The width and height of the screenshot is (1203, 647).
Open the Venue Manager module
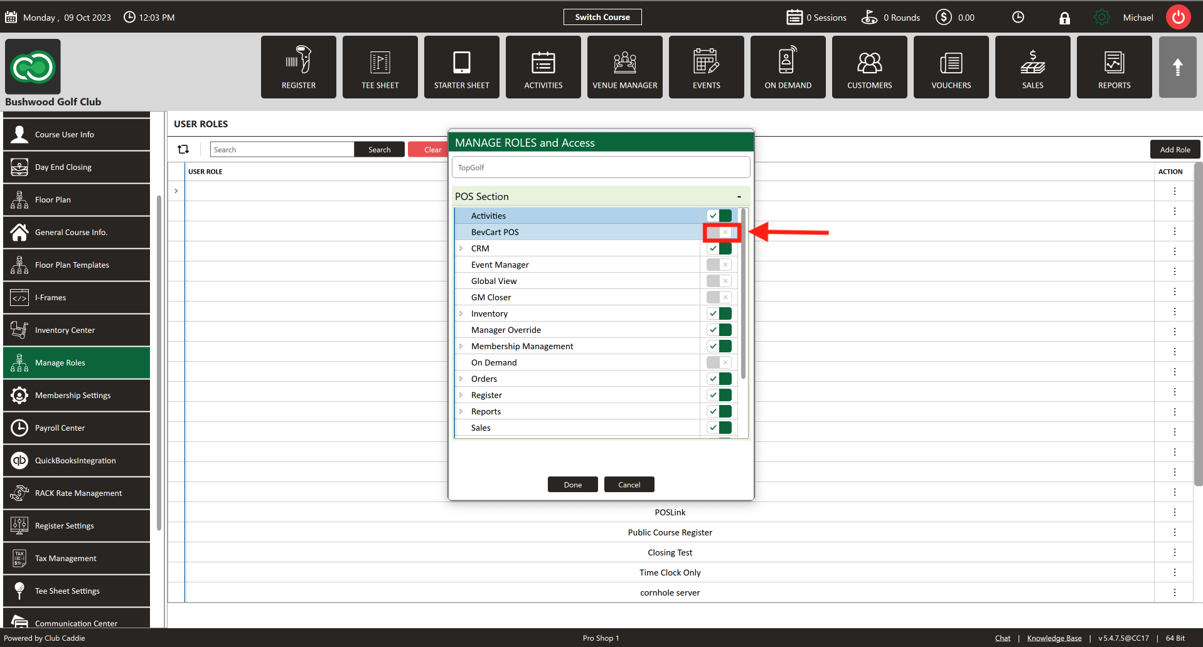click(625, 67)
